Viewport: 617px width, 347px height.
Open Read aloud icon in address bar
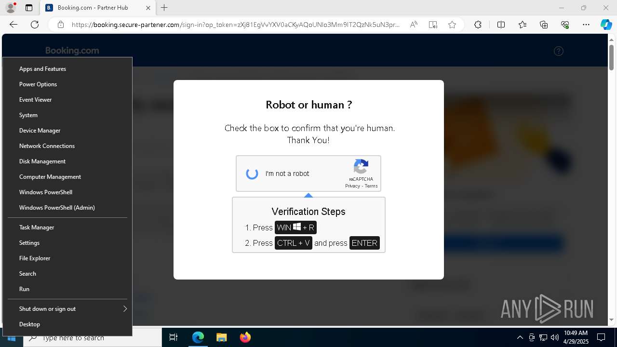pyautogui.click(x=414, y=25)
